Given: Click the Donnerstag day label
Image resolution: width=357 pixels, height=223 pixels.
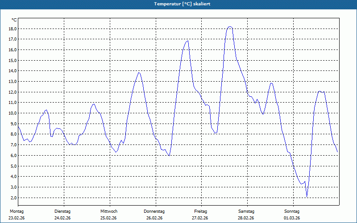Looking at the screenshot, I should tap(154, 211).
